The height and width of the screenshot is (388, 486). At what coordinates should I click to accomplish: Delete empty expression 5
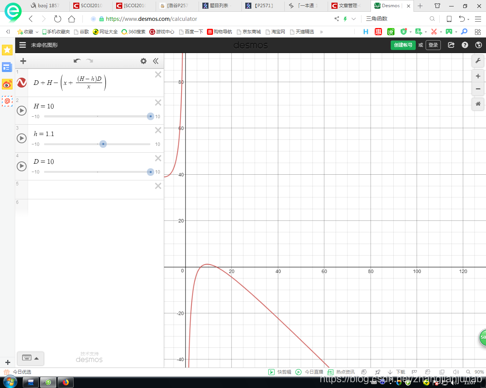[158, 186]
